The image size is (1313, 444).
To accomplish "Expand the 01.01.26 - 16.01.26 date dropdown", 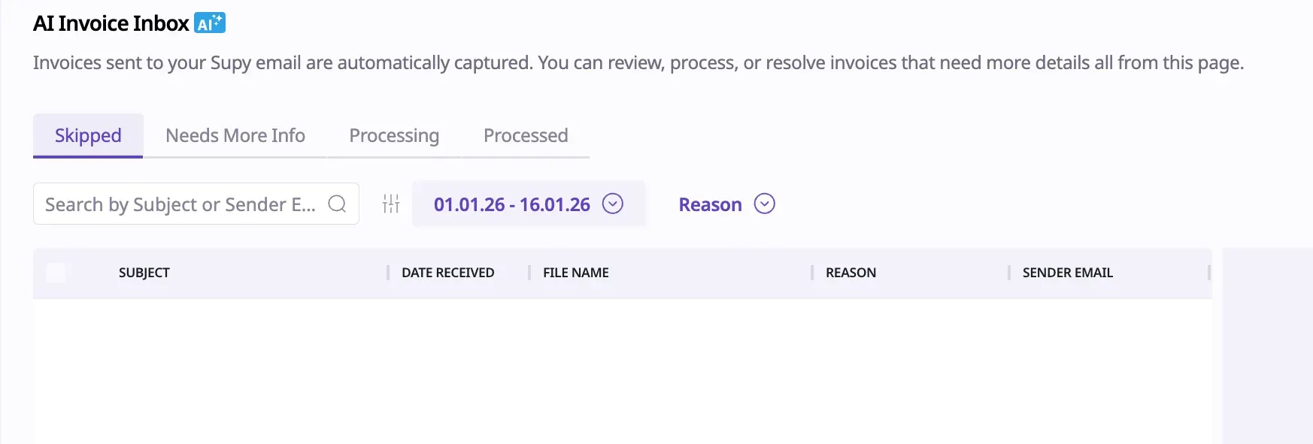I will [x=512, y=204].
